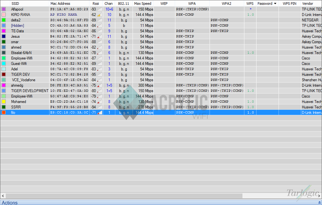Expand the Actions panel chevron
This screenshot has width=322, height=205.
point(319,202)
